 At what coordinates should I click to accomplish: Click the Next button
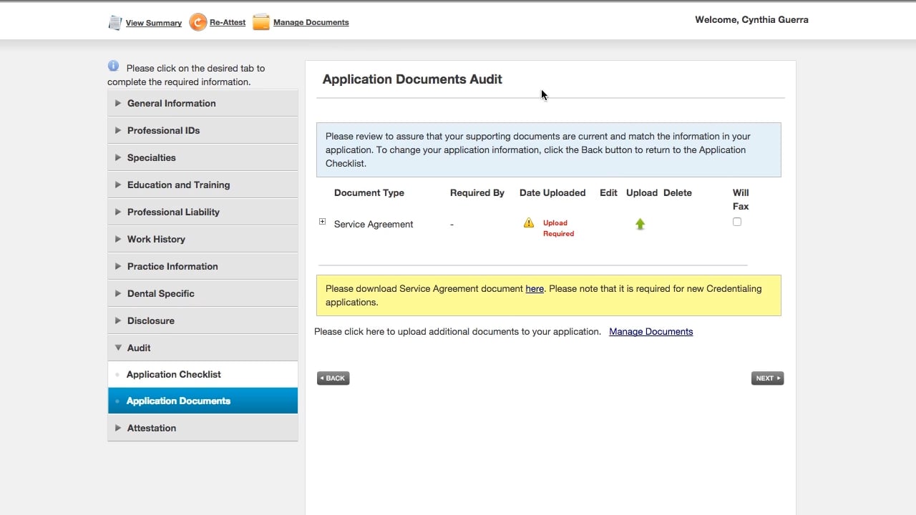[x=767, y=378]
